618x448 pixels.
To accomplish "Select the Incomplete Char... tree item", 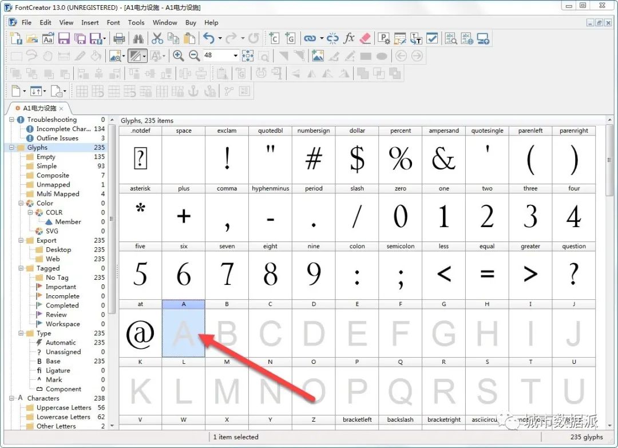I will click(63, 129).
